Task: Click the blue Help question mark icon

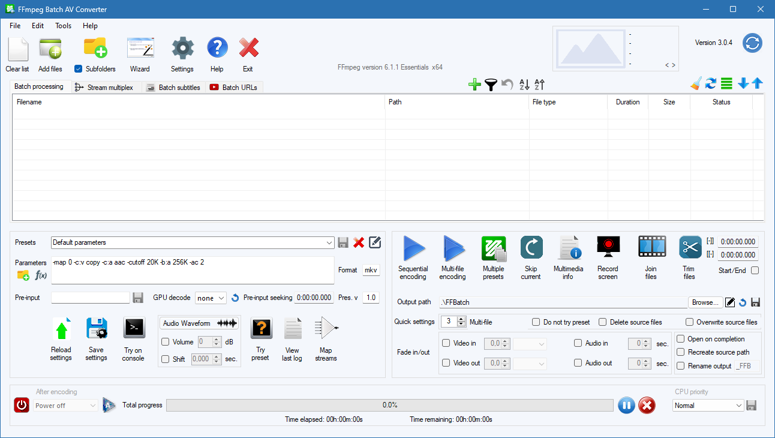Action: pyautogui.click(x=217, y=48)
